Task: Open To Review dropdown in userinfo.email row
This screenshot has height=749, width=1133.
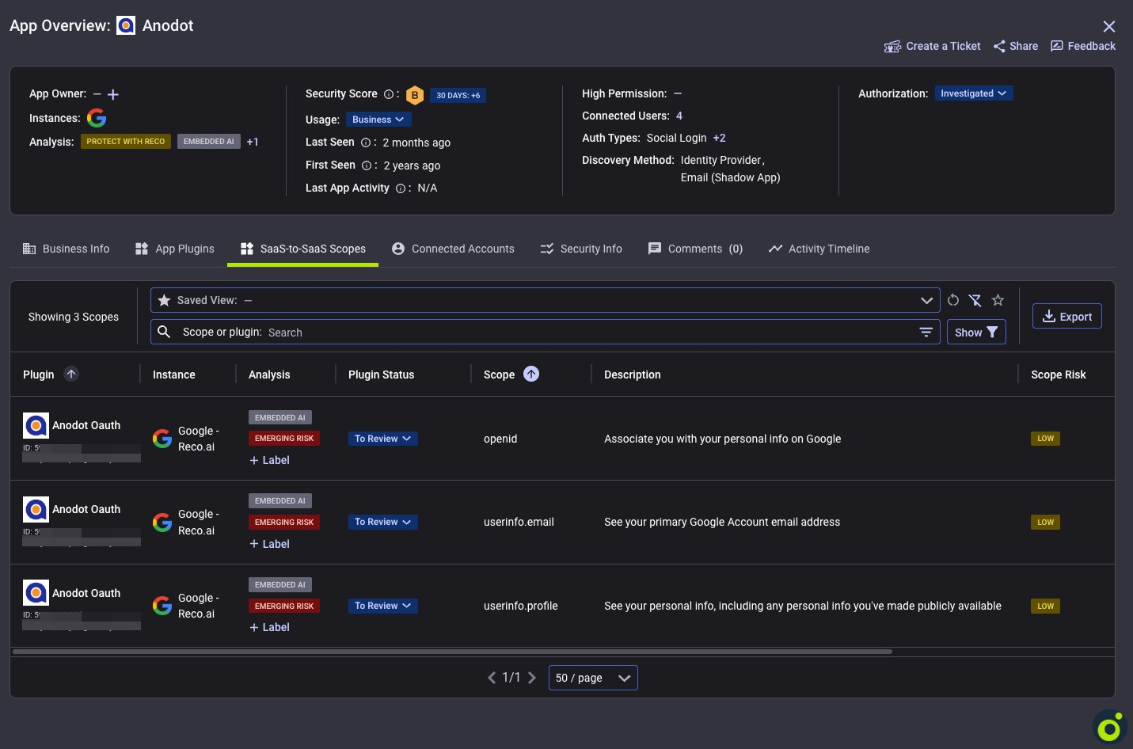Action: pyautogui.click(x=382, y=522)
